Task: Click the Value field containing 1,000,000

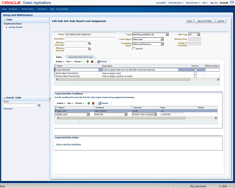Action: click(172, 115)
